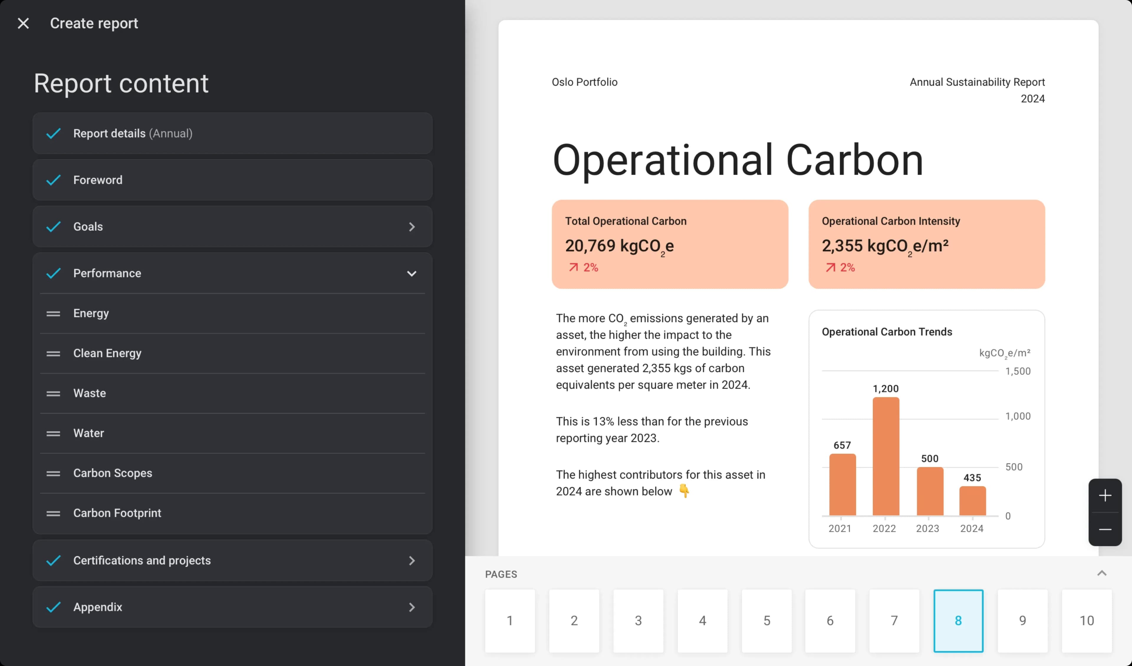Collapse the Performance section chevron
Image resolution: width=1132 pixels, height=666 pixels.
(412, 274)
